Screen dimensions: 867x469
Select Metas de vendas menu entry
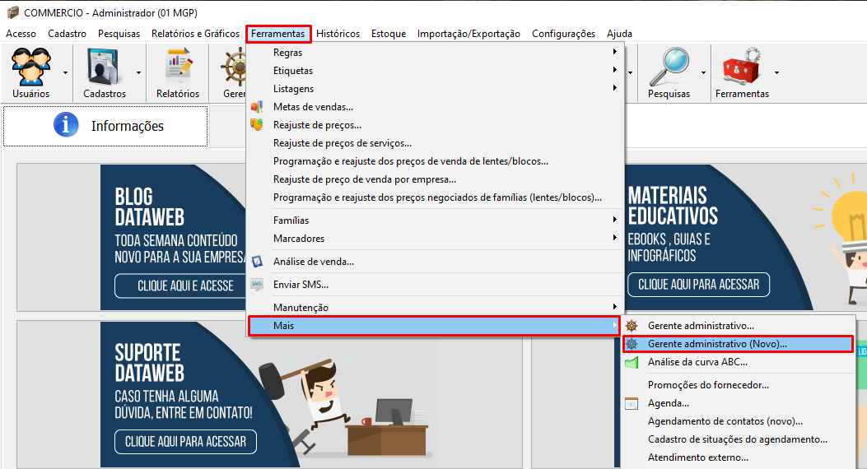coord(313,107)
